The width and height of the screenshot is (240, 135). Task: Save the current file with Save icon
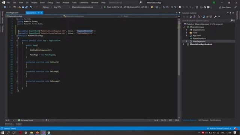point(23,7)
